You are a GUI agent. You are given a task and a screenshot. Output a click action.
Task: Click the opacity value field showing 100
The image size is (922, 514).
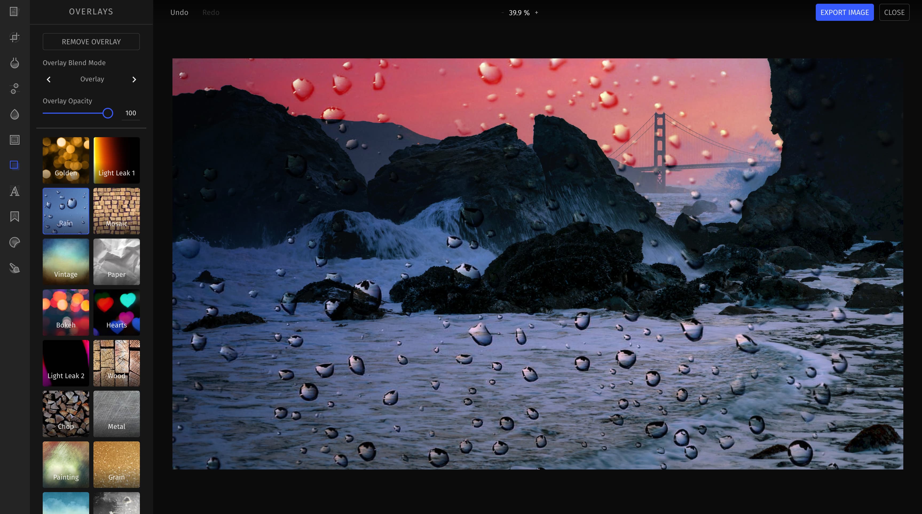click(131, 113)
